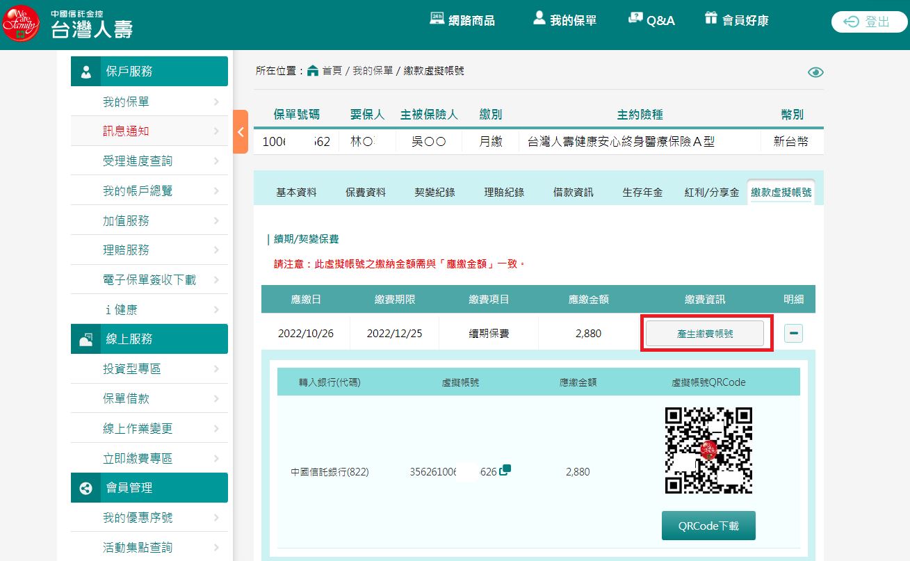
Task: Open 受理進度查詢 in the sidebar
Action: pos(149,161)
